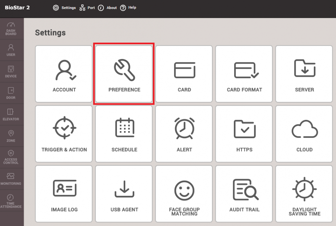Open the Daylight Saving Time tile

304,194
